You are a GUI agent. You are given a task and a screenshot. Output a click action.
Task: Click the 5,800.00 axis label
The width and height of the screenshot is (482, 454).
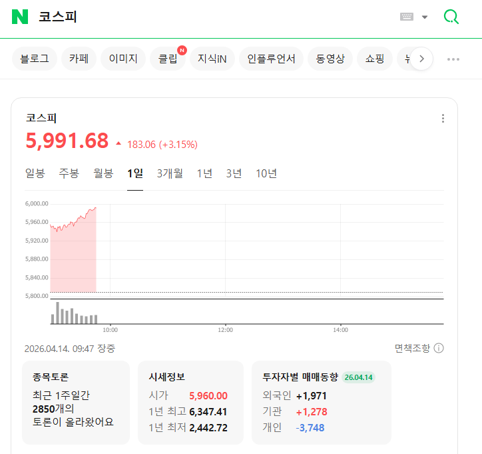point(37,296)
